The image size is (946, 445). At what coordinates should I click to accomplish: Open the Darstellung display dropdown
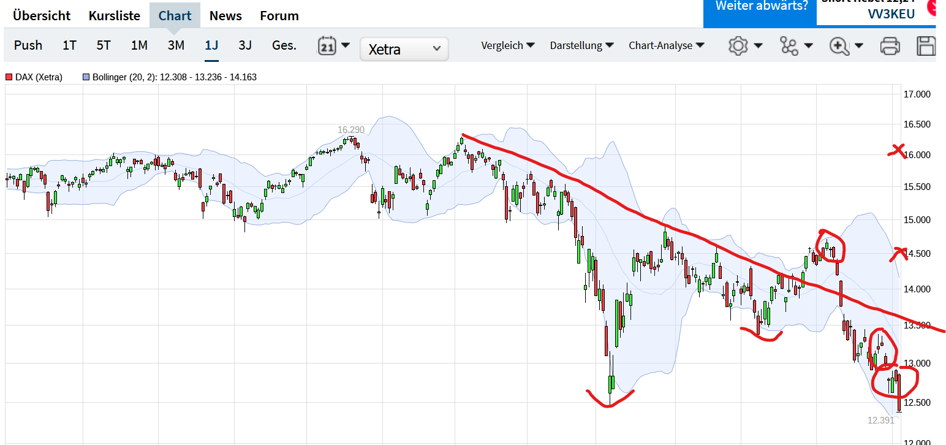[x=581, y=45]
